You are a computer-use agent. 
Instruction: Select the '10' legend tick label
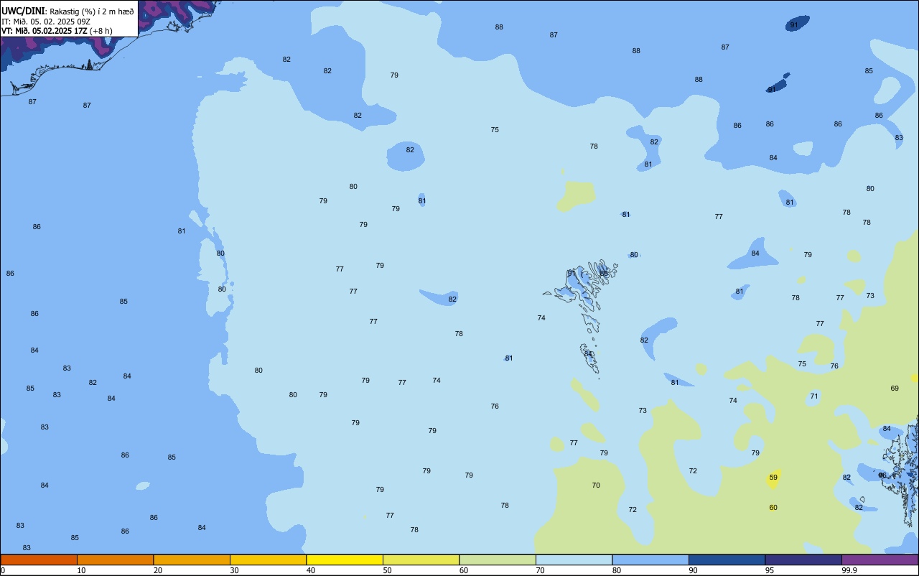[x=82, y=570]
